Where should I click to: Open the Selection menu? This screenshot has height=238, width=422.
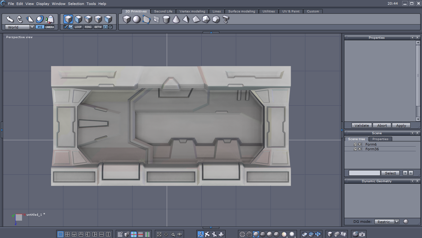pos(76,4)
